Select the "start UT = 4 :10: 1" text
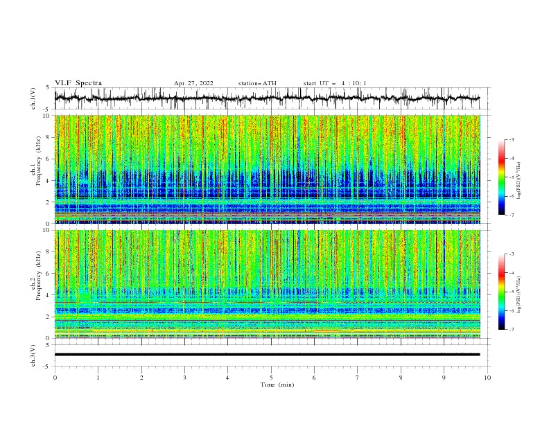Viewport: 549px width, 424px height. (335, 83)
